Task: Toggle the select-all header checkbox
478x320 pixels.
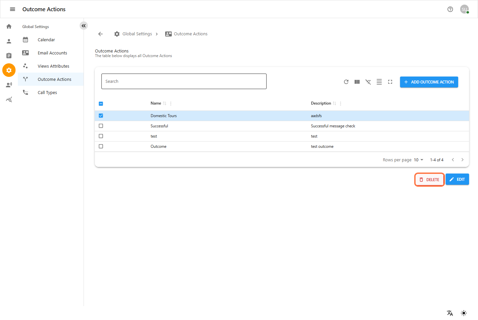Action: 101,104
